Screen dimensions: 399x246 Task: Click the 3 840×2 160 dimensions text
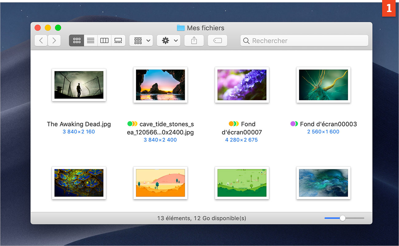(79, 132)
